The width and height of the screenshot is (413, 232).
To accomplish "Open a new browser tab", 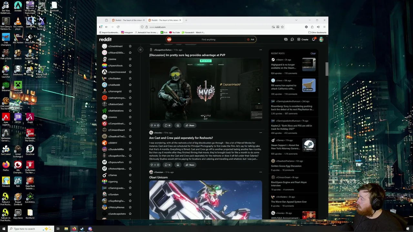I will pos(186,20).
